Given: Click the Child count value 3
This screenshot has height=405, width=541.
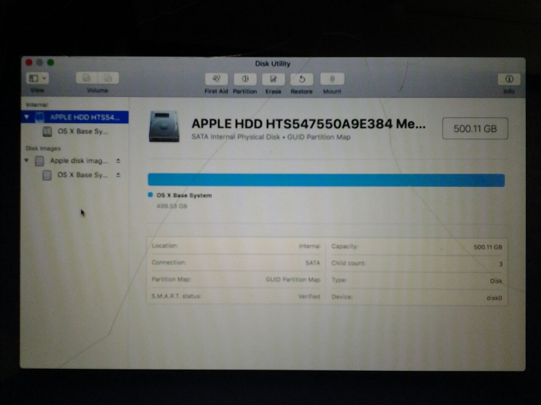Looking at the screenshot, I should click(501, 264).
